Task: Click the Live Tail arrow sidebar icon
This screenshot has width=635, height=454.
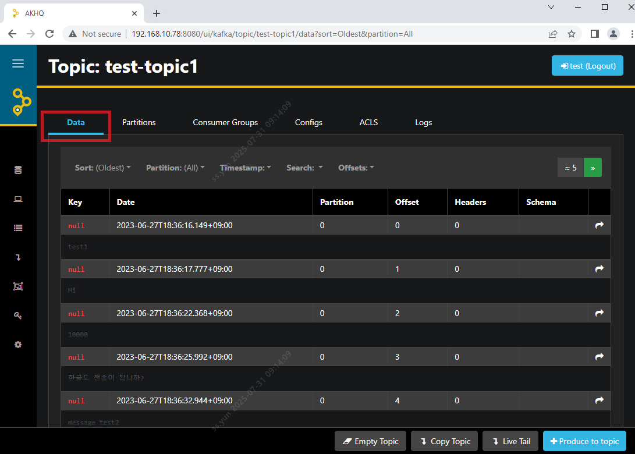Action: [18, 257]
